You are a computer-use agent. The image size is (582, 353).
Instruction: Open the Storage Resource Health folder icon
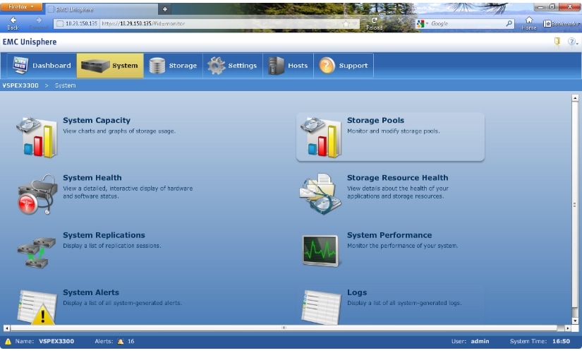320,194
